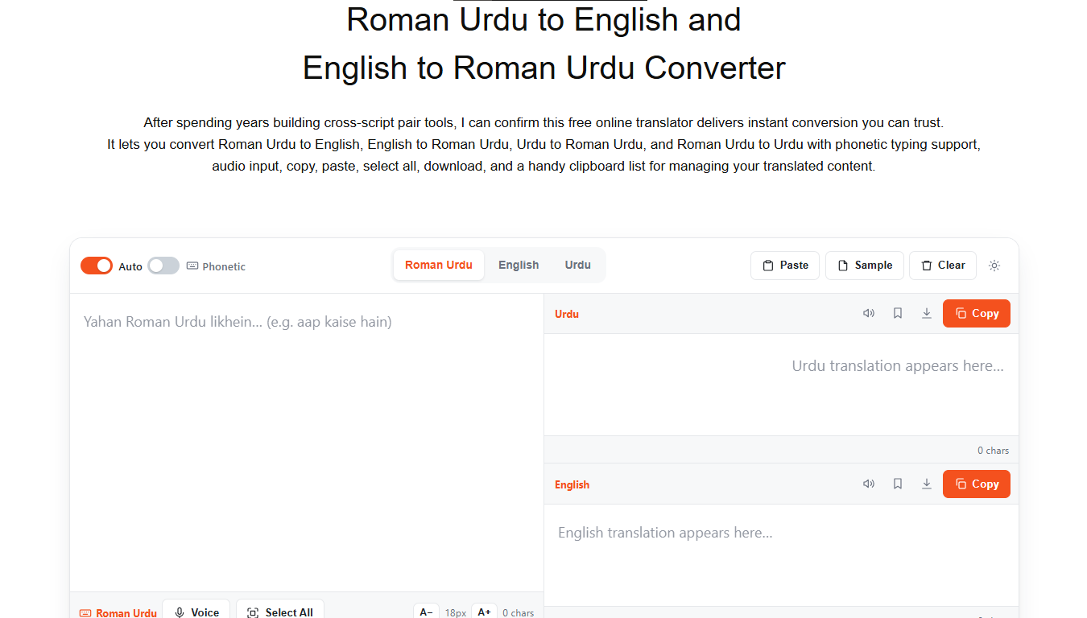Play Urdu translation audio speaker icon

(869, 314)
